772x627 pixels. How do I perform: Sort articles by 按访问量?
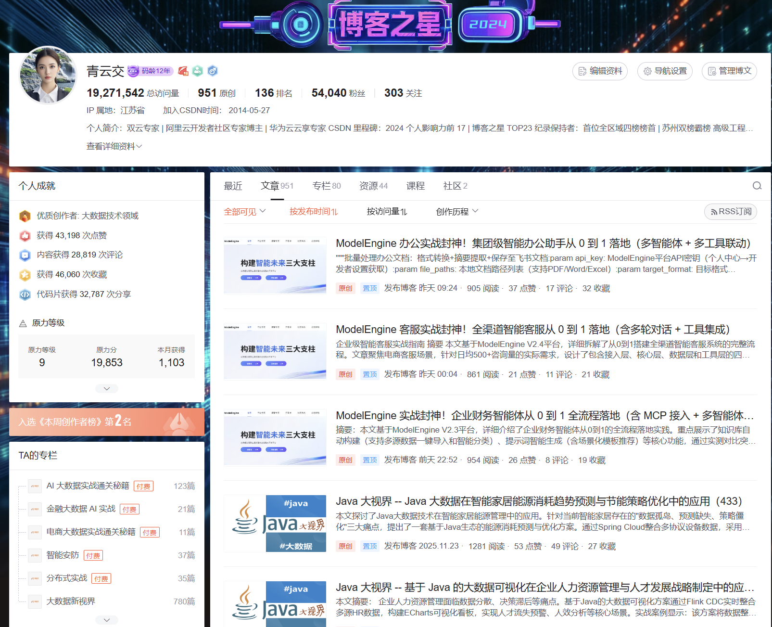pos(387,212)
